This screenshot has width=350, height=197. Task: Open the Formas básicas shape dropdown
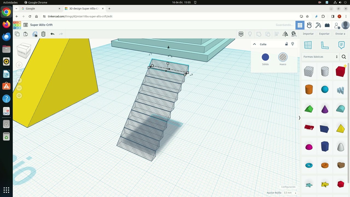320,57
